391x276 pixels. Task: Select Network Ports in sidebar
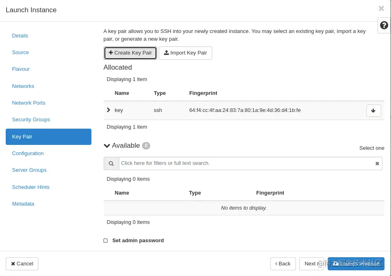[29, 103]
